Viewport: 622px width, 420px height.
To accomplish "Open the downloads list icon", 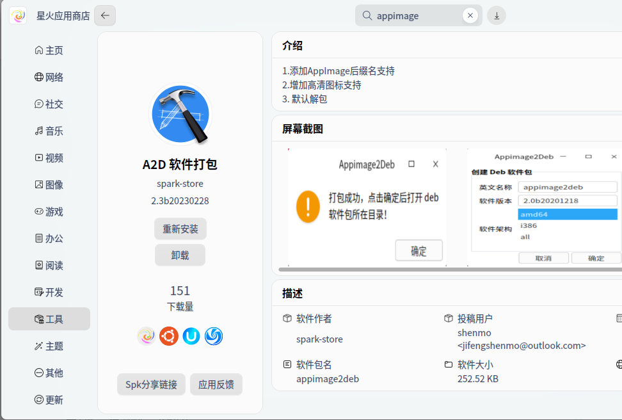I will 497,15.
